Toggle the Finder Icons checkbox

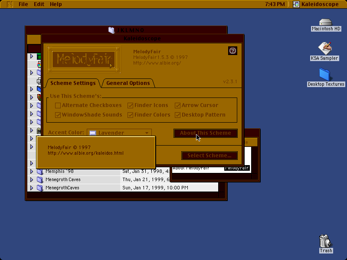coord(131,105)
